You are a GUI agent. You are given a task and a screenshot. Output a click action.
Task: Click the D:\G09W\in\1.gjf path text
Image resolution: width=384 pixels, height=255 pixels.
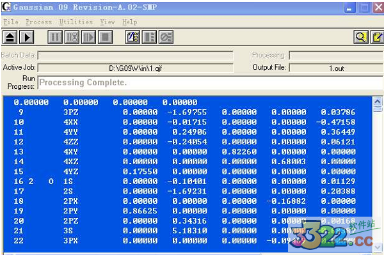click(136, 68)
